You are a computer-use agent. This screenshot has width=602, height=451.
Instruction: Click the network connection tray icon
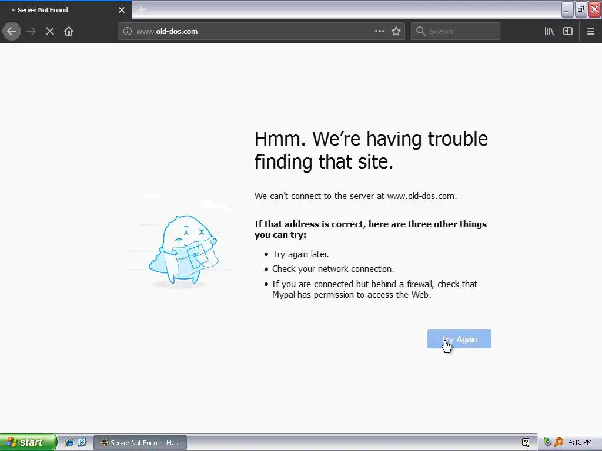[x=547, y=442]
